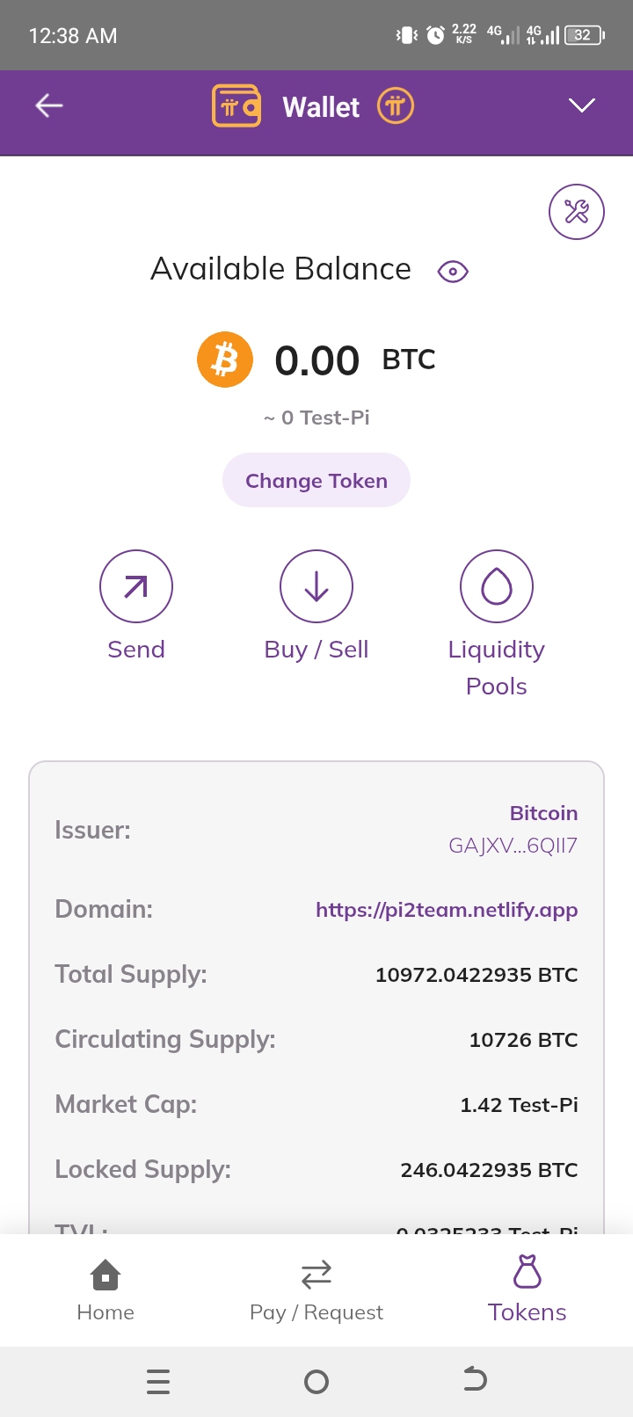The image size is (633, 1417).
Task: Expand the header dropdown chevron
Action: (582, 106)
